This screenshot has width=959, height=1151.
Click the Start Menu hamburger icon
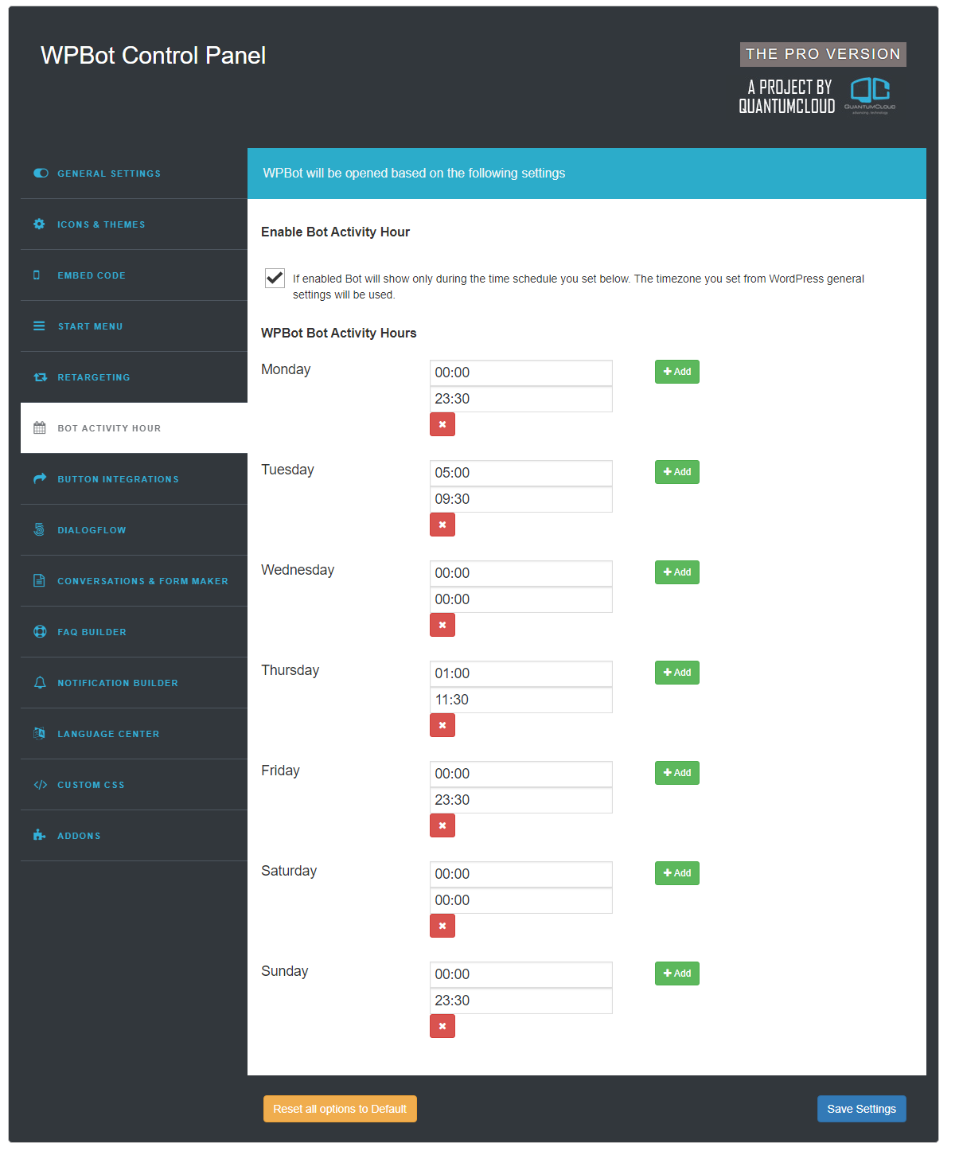(x=39, y=326)
